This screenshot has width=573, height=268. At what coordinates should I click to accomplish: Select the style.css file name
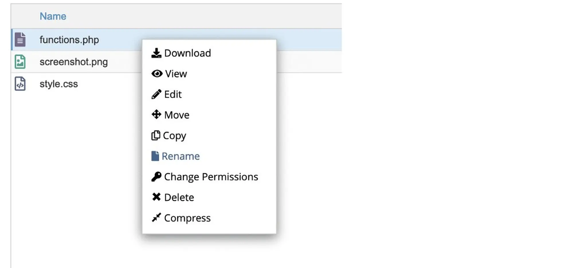pyautogui.click(x=59, y=84)
